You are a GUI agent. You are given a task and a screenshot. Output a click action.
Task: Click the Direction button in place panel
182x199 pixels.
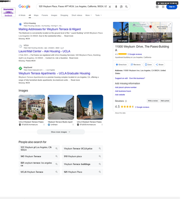pos(121,64)
